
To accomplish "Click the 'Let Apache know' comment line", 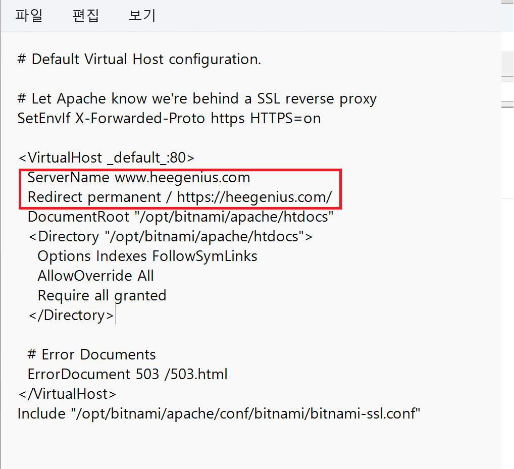I will pyautogui.click(x=197, y=98).
